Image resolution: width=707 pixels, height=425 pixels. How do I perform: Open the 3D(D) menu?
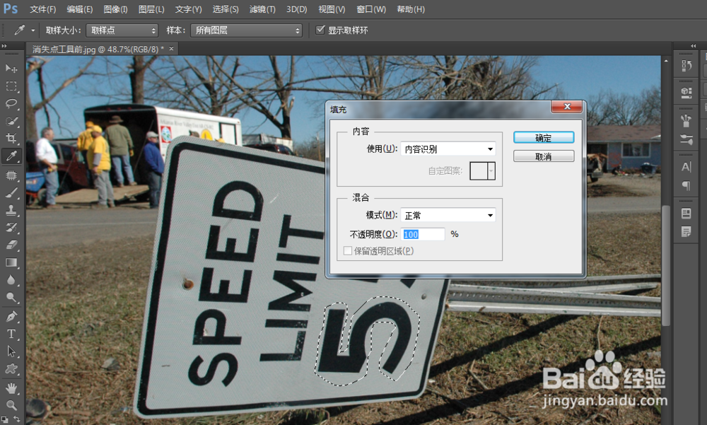tap(297, 9)
